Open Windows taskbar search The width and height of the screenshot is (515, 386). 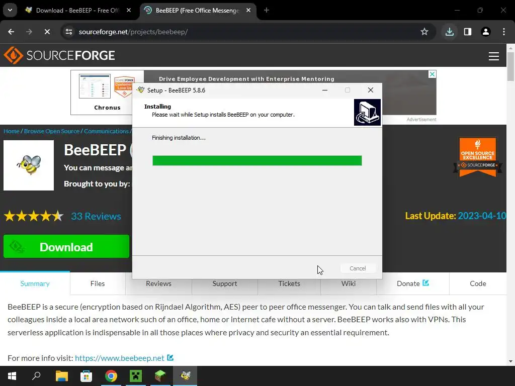[x=36, y=376]
